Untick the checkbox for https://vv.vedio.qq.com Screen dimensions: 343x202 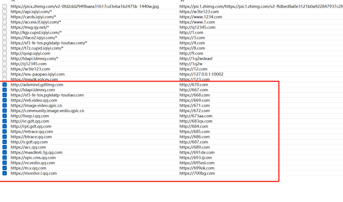pyautogui.click(x=5, y=163)
